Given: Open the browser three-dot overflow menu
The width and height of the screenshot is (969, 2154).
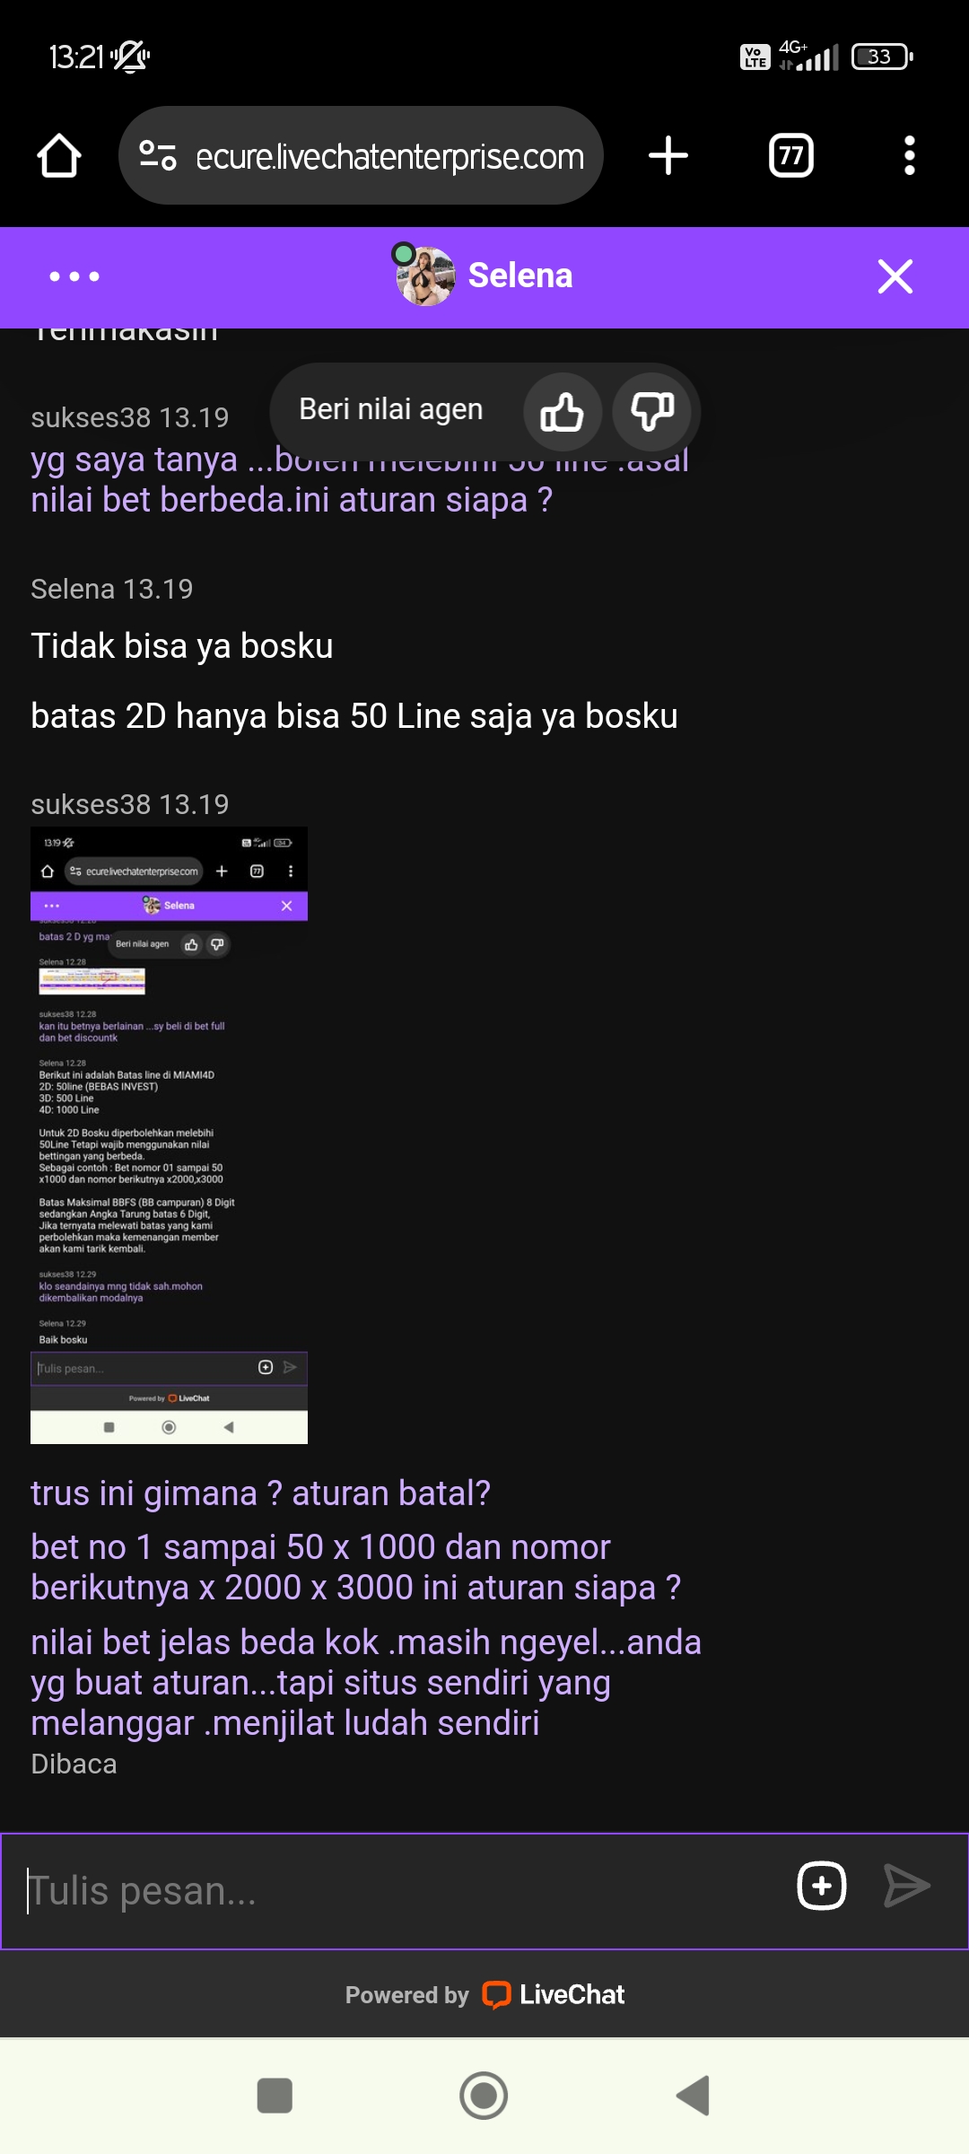Looking at the screenshot, I should [910, 155].
